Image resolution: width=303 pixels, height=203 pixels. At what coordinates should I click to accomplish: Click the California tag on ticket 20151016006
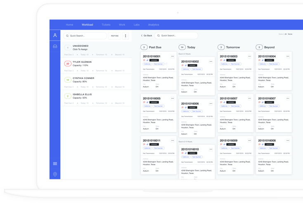[186, 111]
